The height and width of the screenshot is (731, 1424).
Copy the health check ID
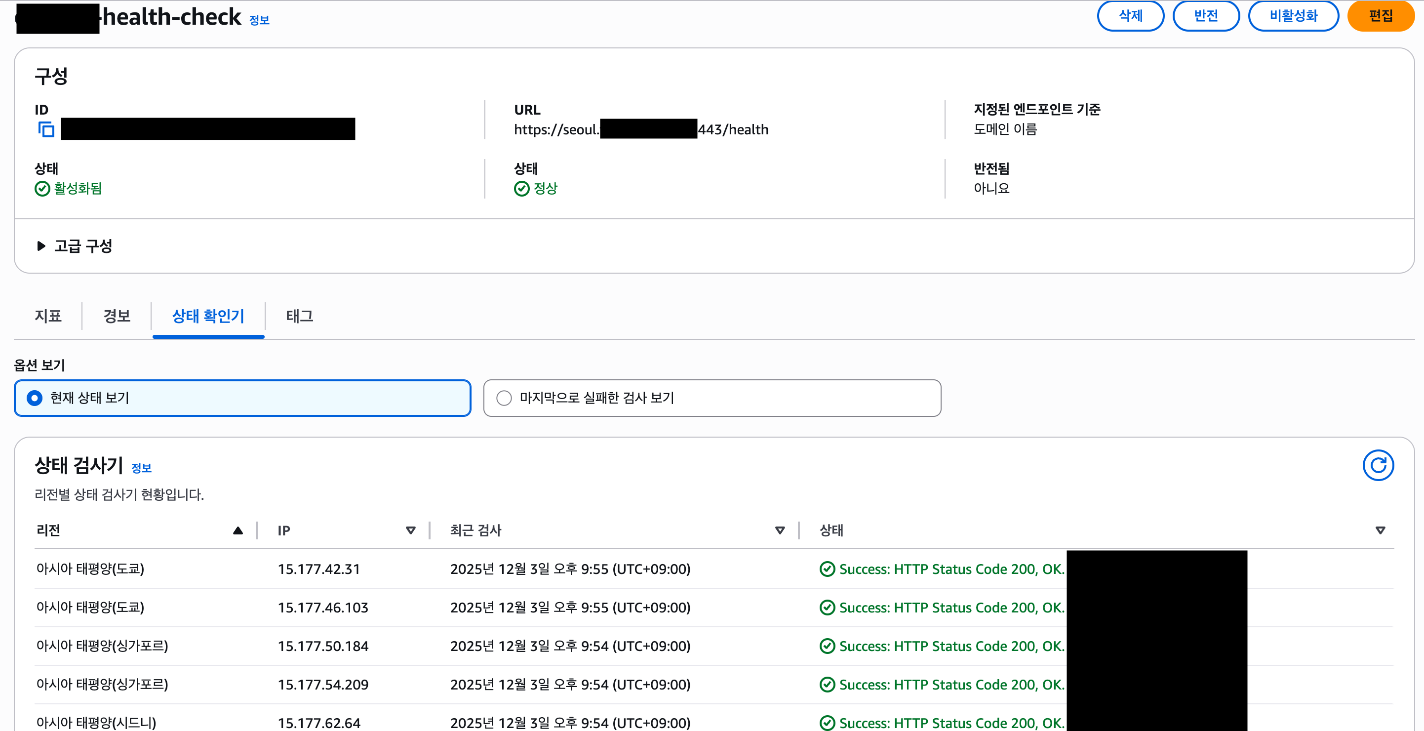pos(46,129)
